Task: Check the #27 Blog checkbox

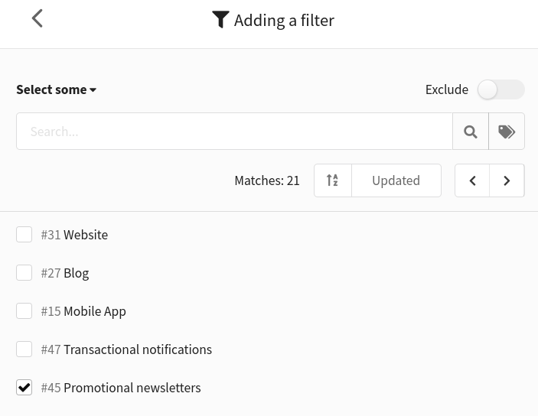Action: tap(24, 273)
